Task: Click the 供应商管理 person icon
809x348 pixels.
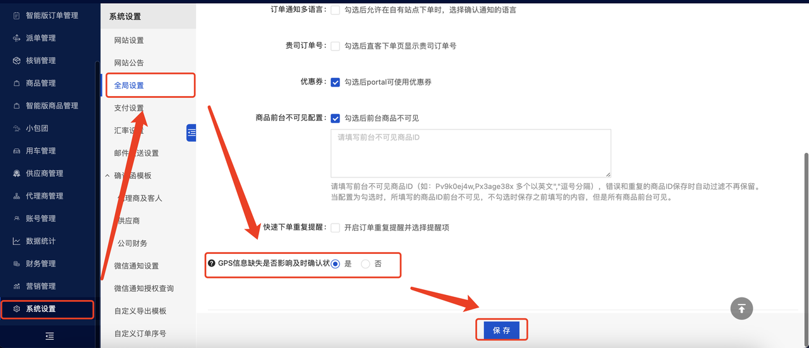Action: pos(17,173)
